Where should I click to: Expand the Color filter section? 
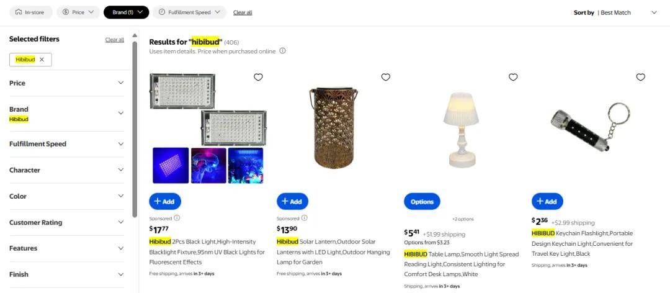pos(66,196)
